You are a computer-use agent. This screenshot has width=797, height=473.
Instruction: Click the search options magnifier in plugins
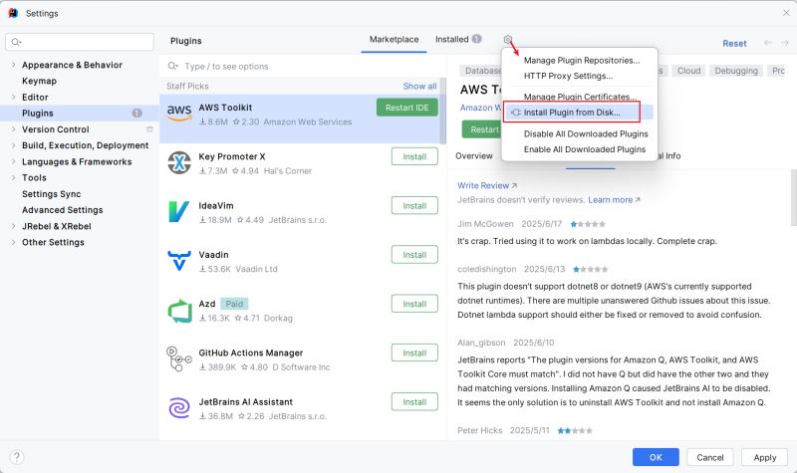(172, 66)
